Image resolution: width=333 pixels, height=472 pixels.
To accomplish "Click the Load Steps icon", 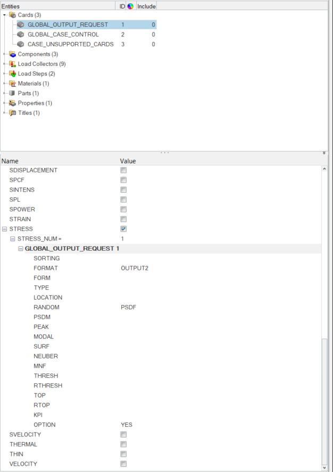I will [x=13, y=73].
